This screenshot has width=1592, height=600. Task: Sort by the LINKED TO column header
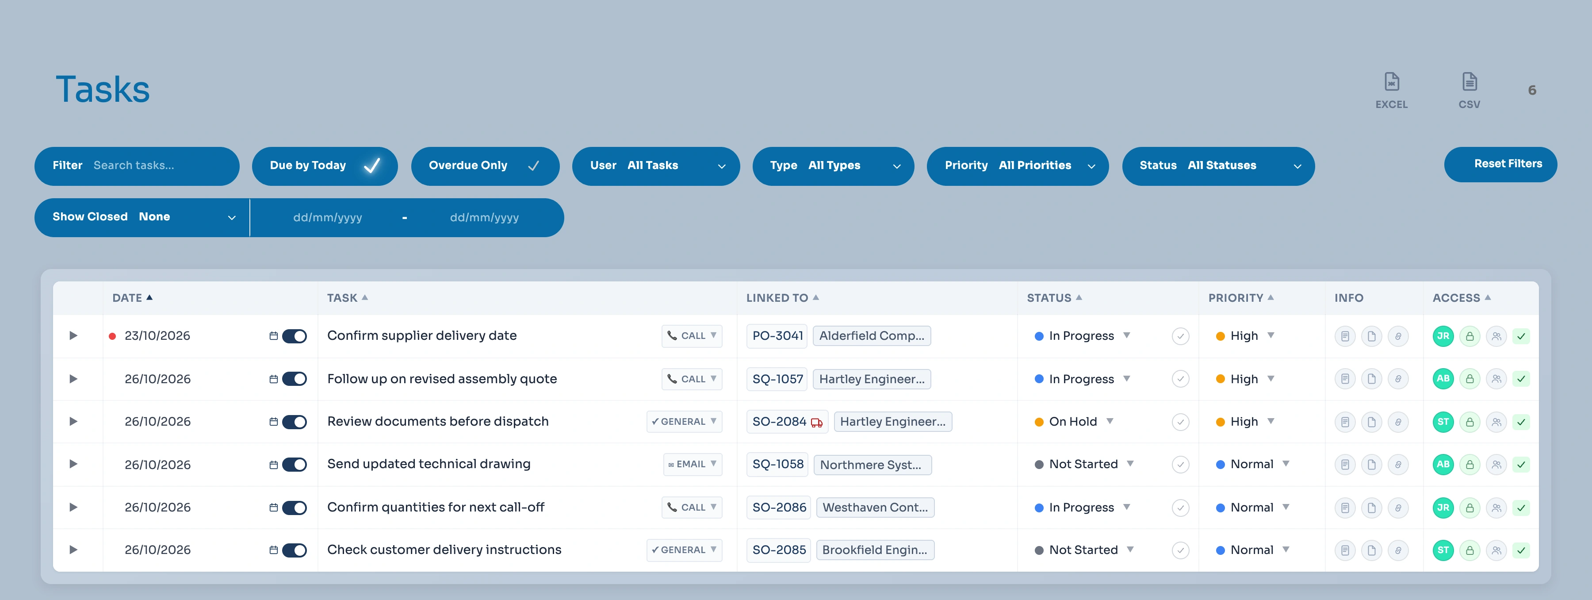pos(782,298)
